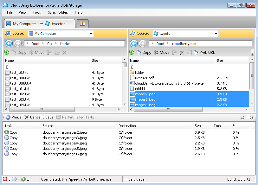Viewport: 258px width, 185px height.
Task: Click the queued Copy task for images6.jpeg
Action: pos(129,154)
